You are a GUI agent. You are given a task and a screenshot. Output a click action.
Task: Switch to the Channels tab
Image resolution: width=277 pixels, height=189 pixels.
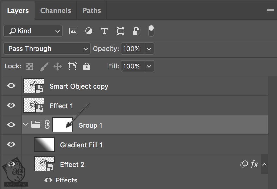coord(56,10)
